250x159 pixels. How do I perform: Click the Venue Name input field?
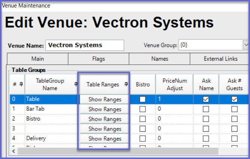(85, 45)
